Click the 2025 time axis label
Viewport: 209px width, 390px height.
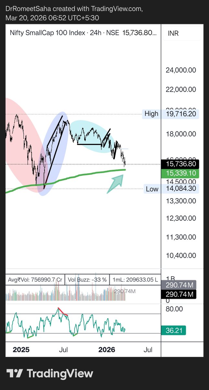[x=21, y=350]
